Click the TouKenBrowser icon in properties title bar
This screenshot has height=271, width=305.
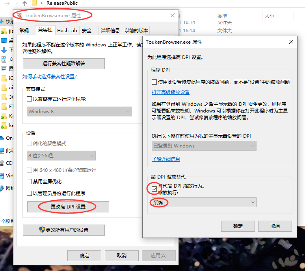pyautogui.click(x=20, y=16)
